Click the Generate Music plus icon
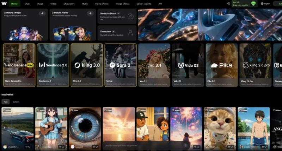The height and width of the screenshot is (151, 282). [119, 13]
